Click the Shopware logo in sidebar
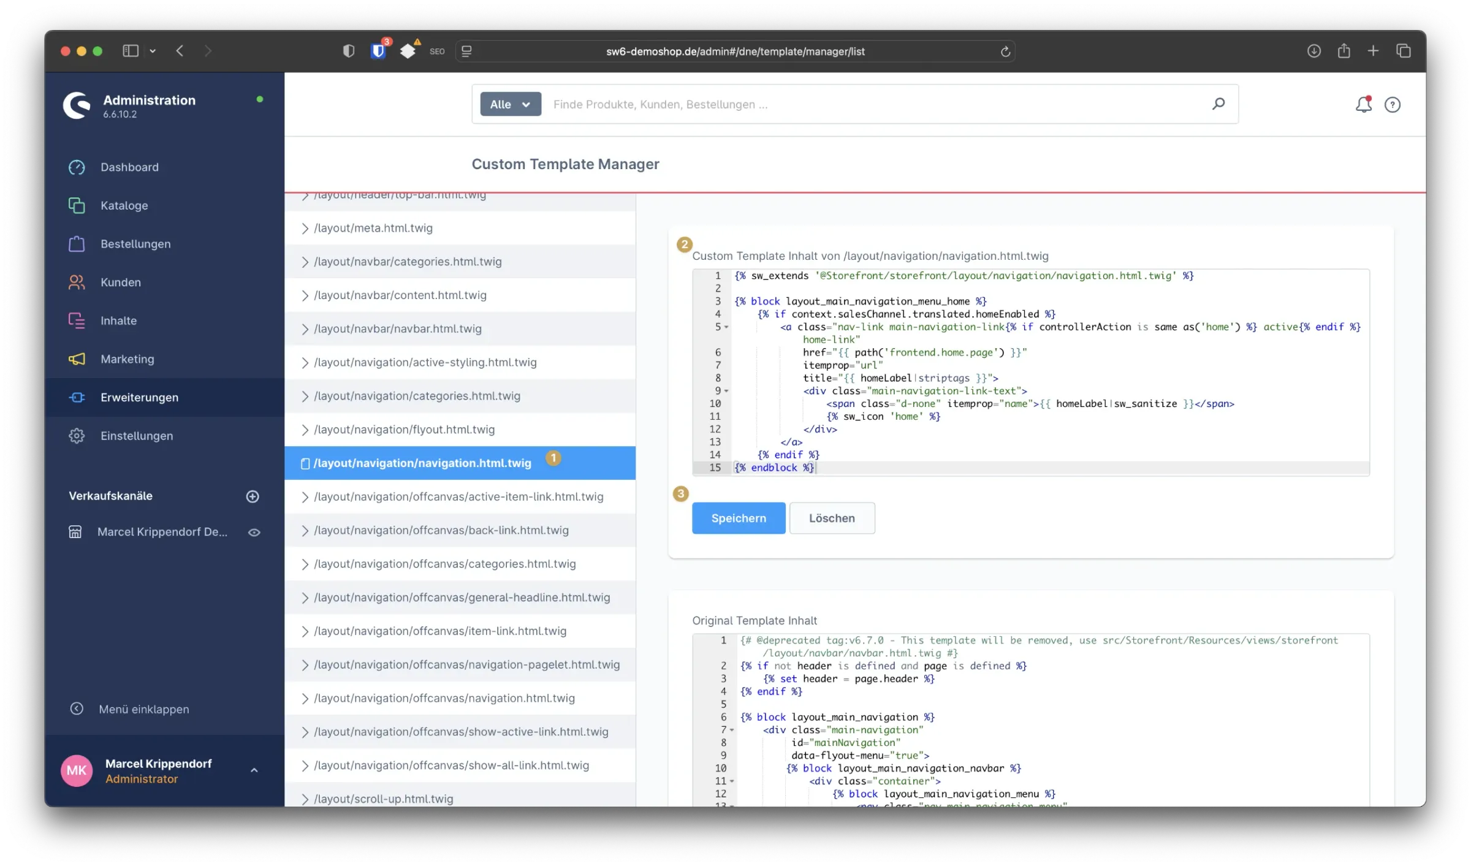The image size is (1471, 866). click(x=77, y=105)
